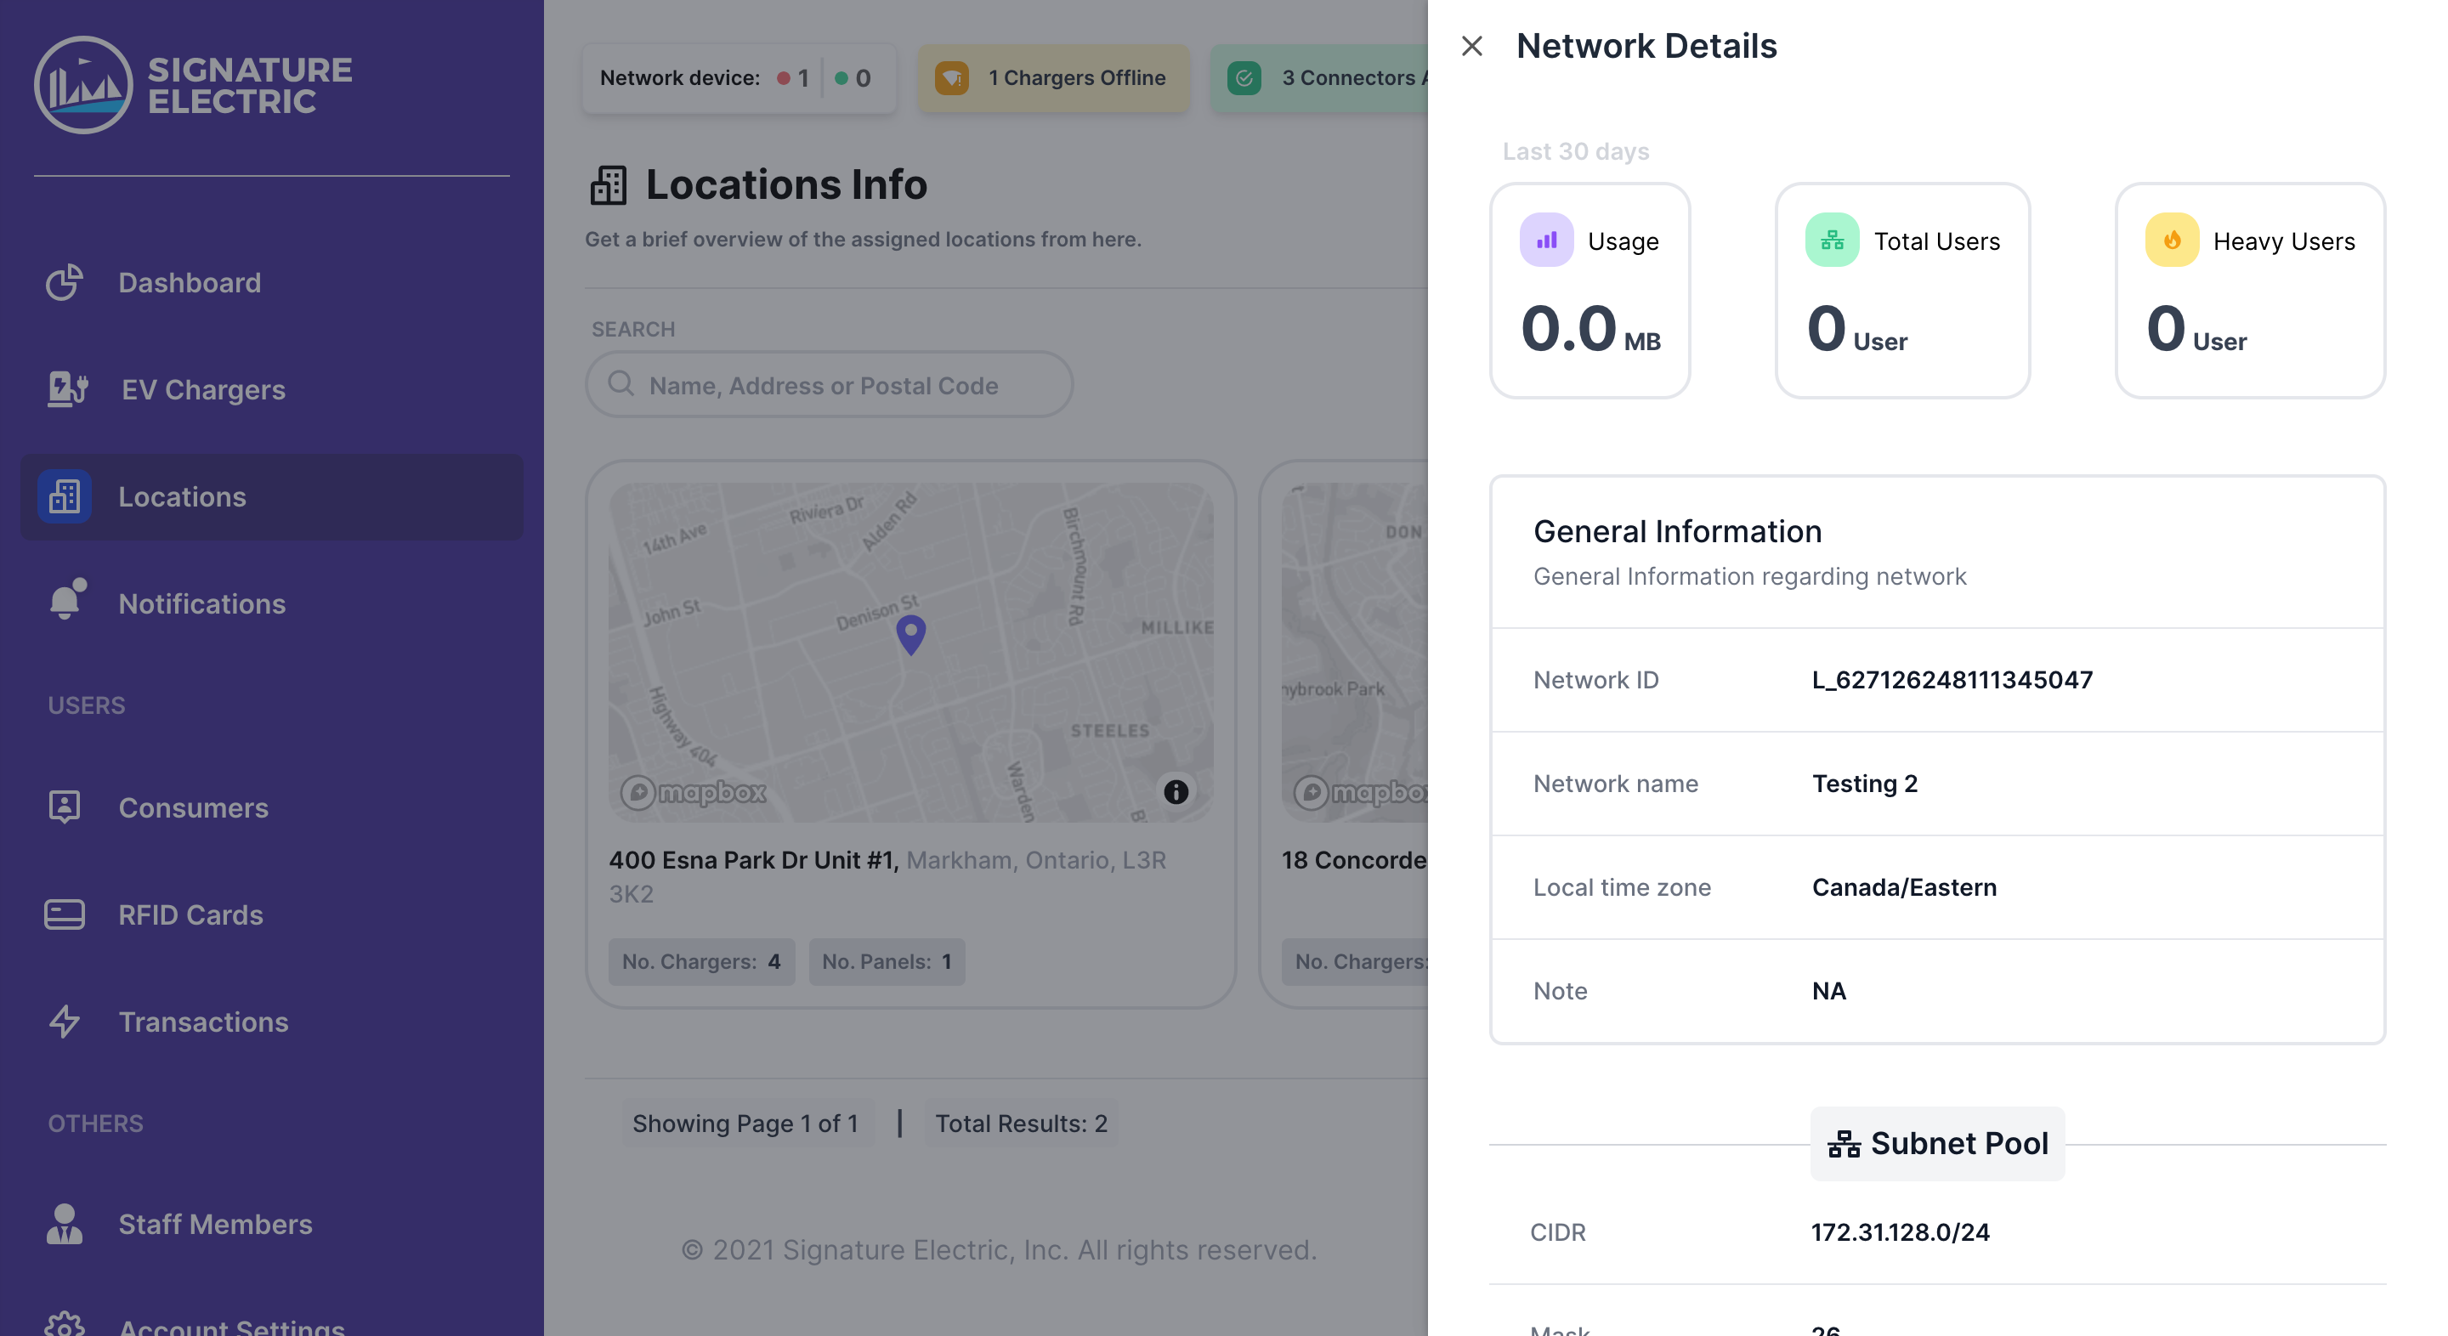The image size is (2448, 1336).
Task: Click the Total Users 0 User value
Action: pos(1857,330)
